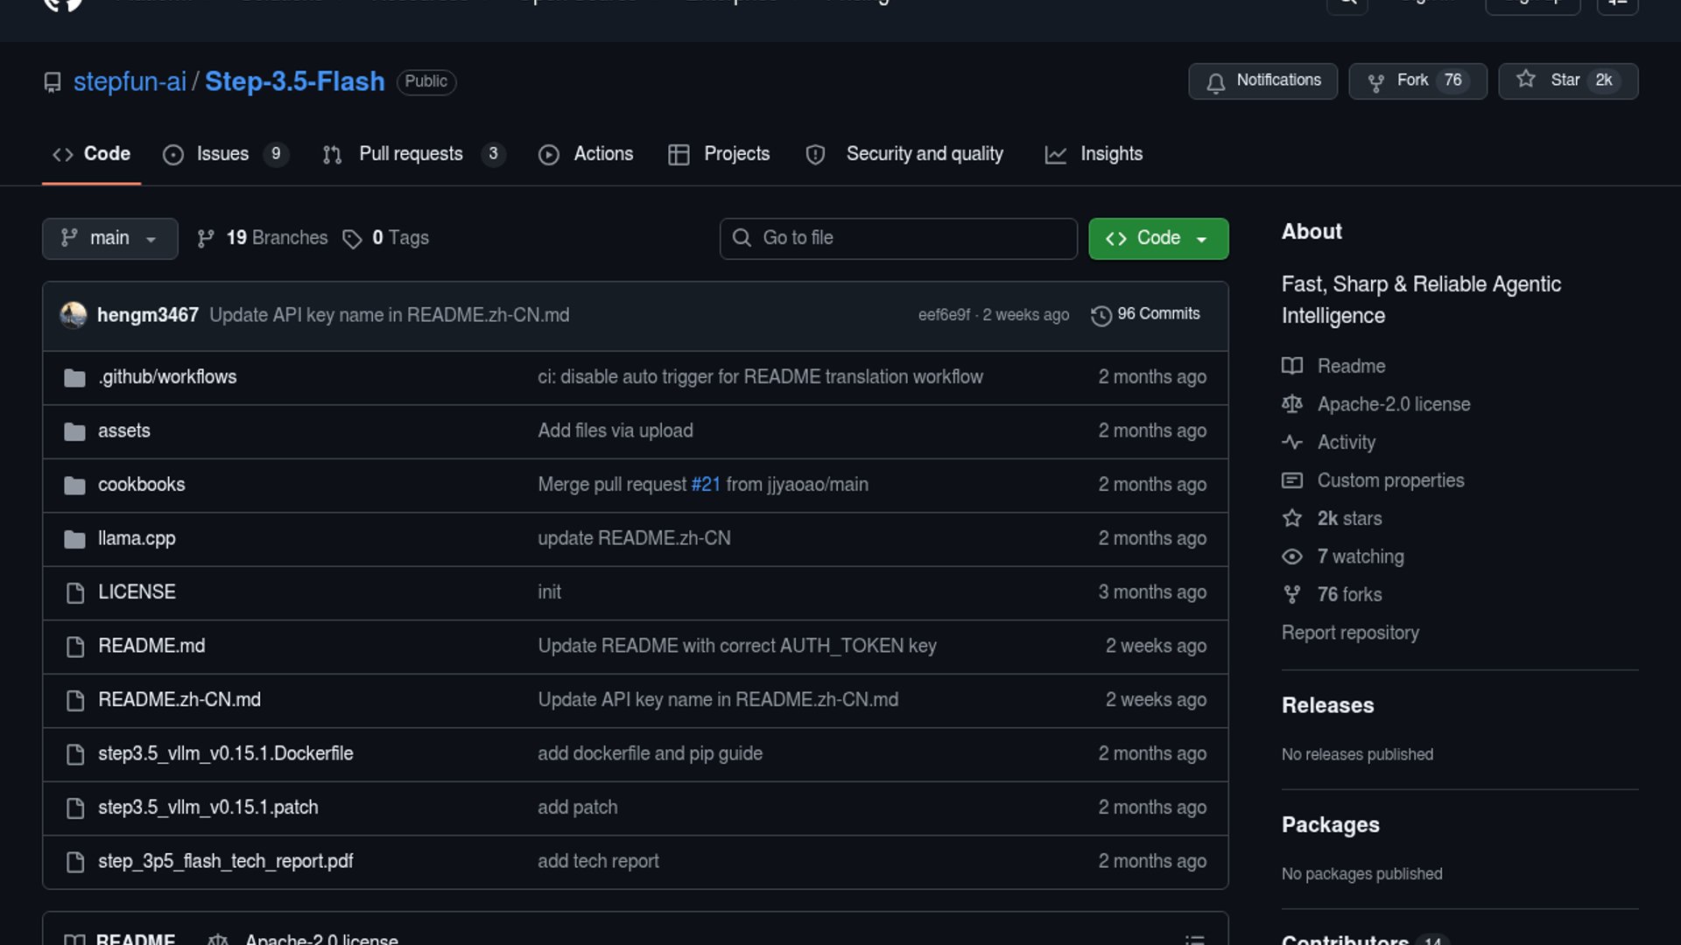Star the Step-3.5-Flash repository

pos(1566,80)
